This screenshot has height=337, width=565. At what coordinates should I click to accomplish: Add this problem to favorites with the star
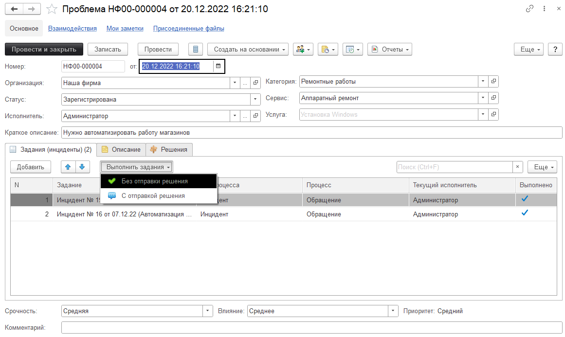[51, 9]
